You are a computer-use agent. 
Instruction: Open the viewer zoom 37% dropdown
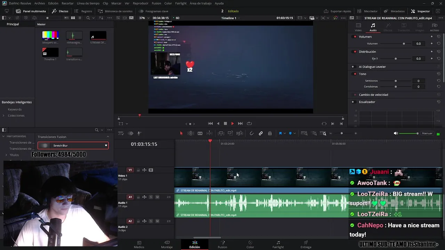coord(145,18)
